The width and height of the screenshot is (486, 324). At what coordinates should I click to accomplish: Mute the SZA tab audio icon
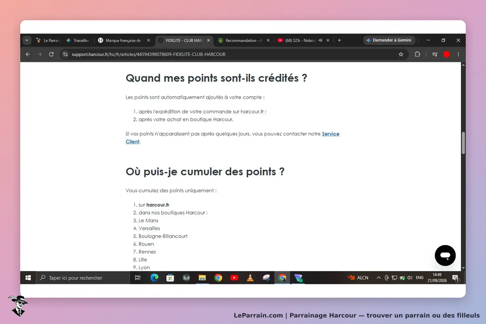coord(320,40)
